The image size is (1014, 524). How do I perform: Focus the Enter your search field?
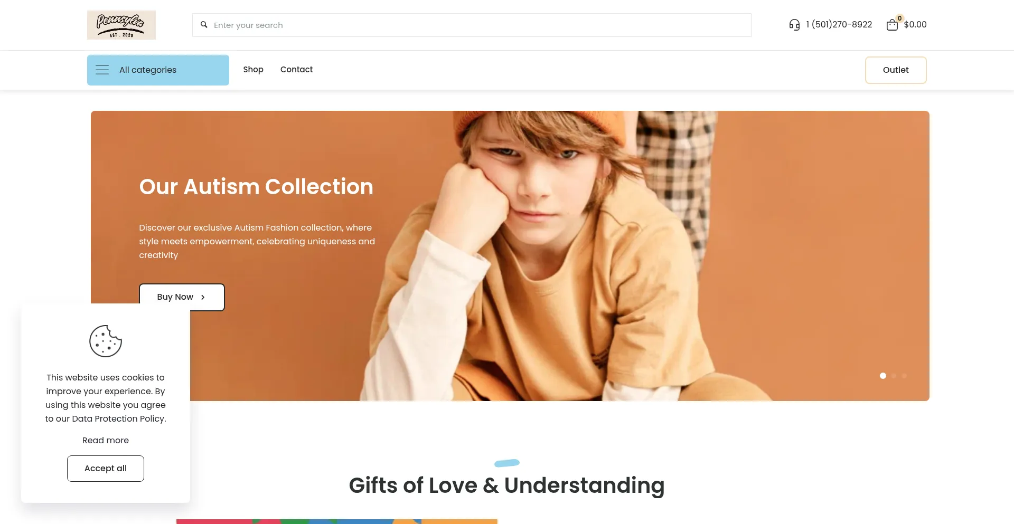[x=472, y=25]
